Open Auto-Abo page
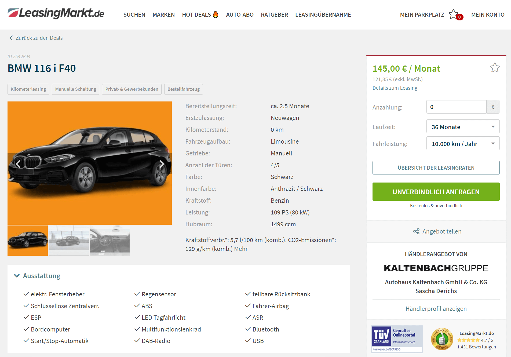 coord(240,14)
